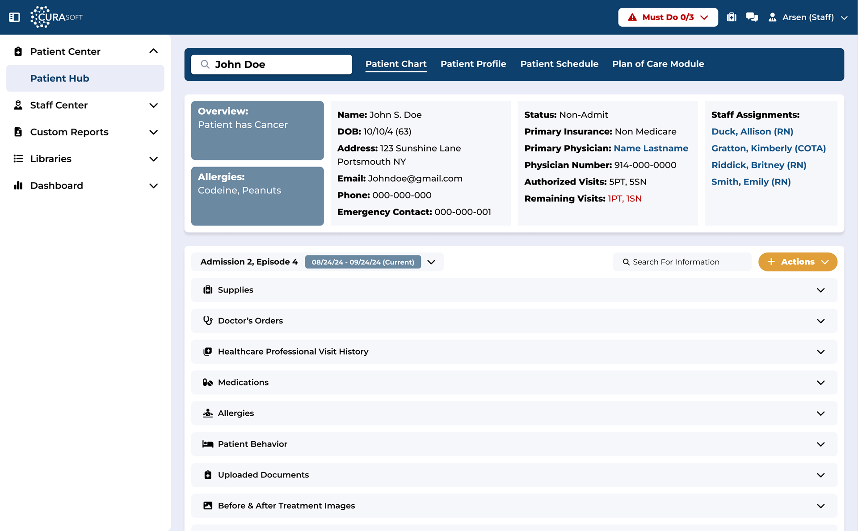858x531 pixels.
Task: Click the Supplies section icon
Action: click(208, 290)
